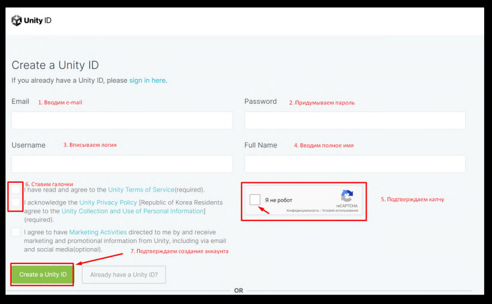Open the Unity Terms of Service link
The height and width of the screenshot is (304, 492).
[x=141, y=190]
